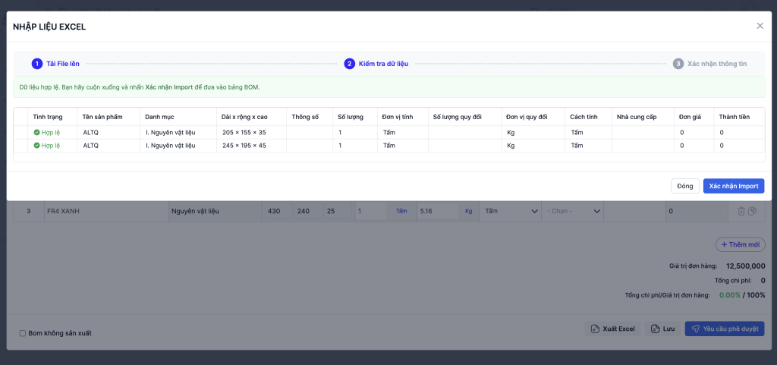Viewport: 777px width, 365px height.
Task: Close the Nhập liệu Excel dialog with X
Action: click(x=760, y=26)
